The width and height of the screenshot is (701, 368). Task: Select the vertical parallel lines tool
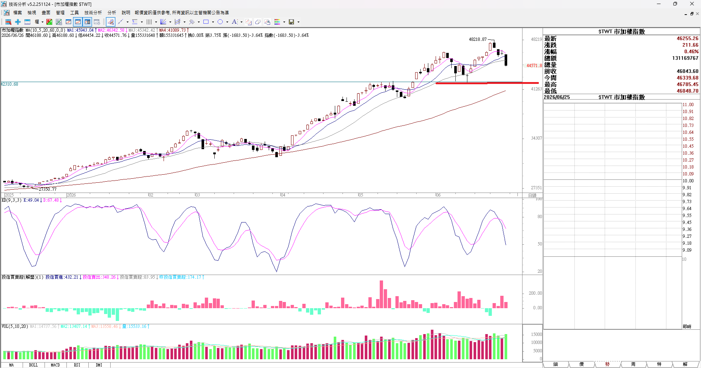pyautogui.click(x=149, y=22)
